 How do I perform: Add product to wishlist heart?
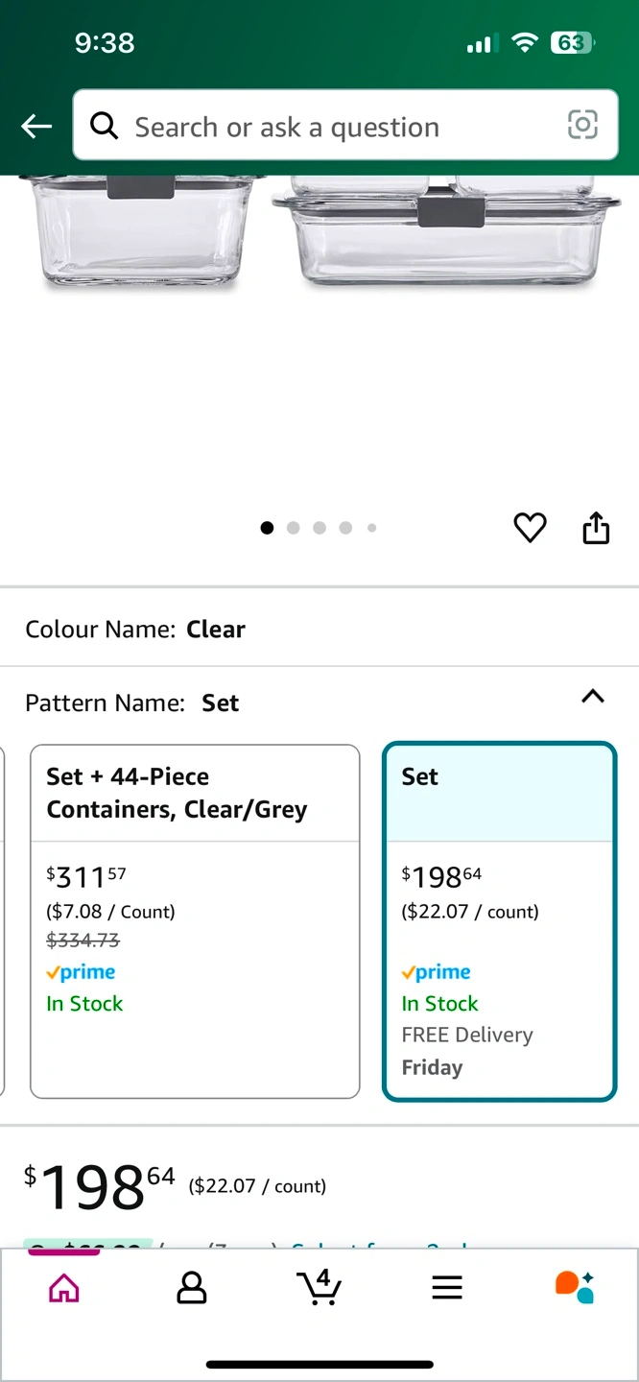click(x=530, y=528)
